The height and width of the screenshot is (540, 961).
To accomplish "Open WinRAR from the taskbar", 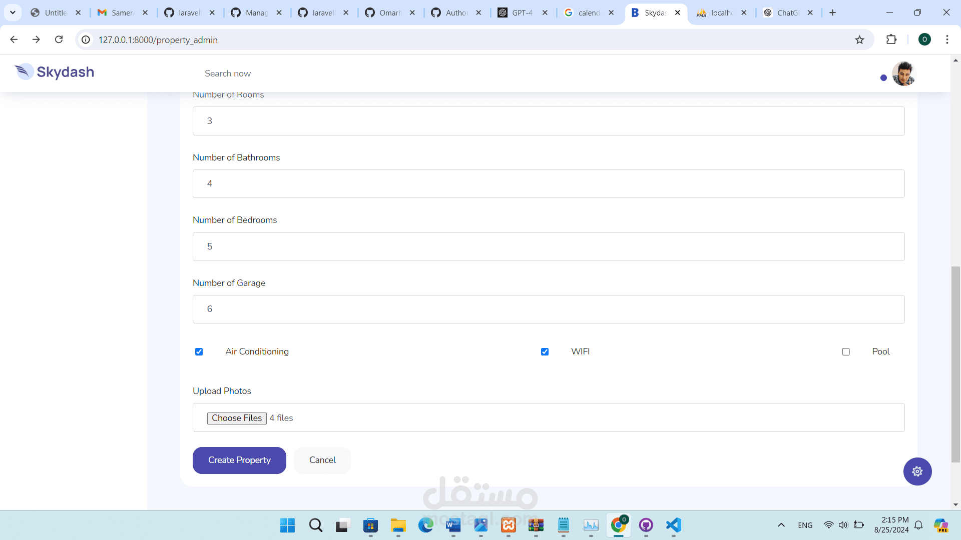I will tap(536, 525).
